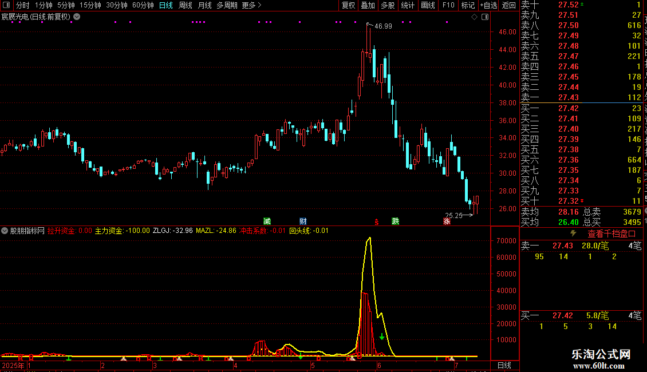This screenshot has width=647, height=372.
Task: Switch to 分时 chart tab
Action: (23, 5)
